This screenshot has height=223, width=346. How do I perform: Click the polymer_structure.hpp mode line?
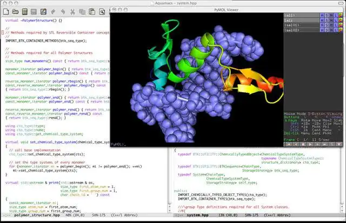tap(84, 215)
